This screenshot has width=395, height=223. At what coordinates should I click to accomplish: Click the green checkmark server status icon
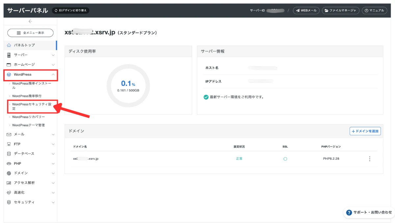pyautogui.click(x=206, y=97)
